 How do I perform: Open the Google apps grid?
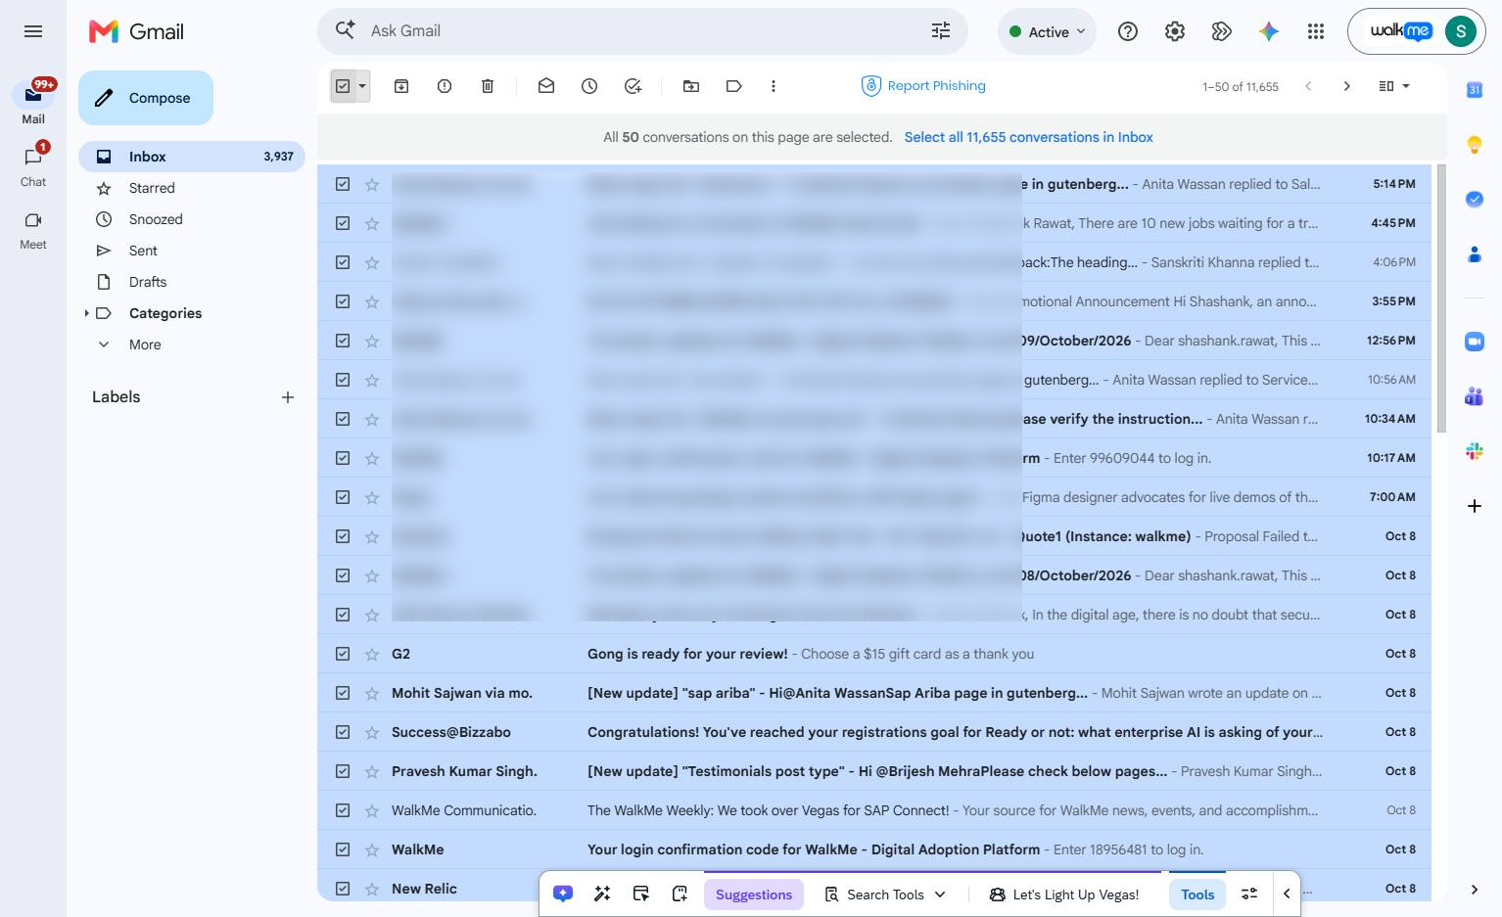[x=1316, y=31]
